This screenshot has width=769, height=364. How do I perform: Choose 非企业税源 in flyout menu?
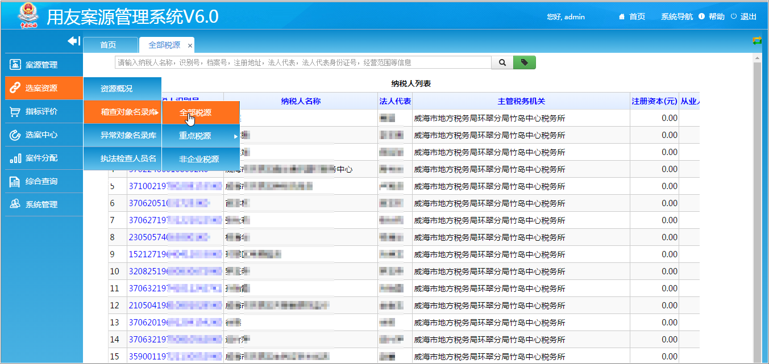(x=201, y=159)
